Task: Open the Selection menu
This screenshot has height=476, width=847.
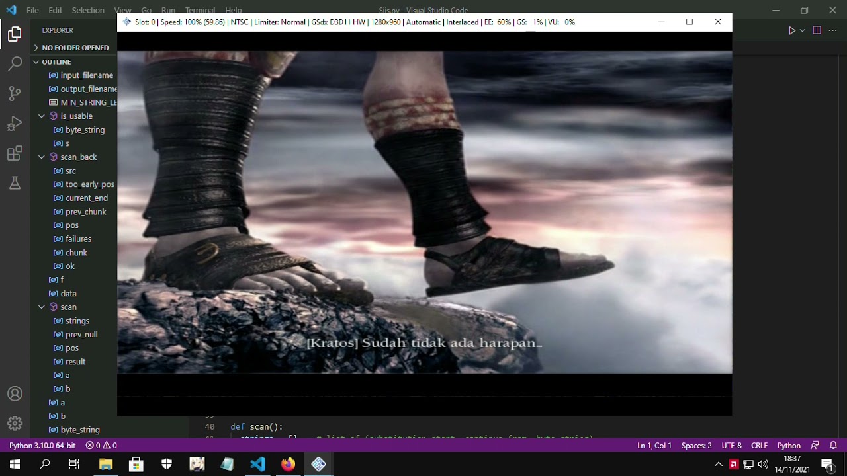Action: (x=88, y=10)
